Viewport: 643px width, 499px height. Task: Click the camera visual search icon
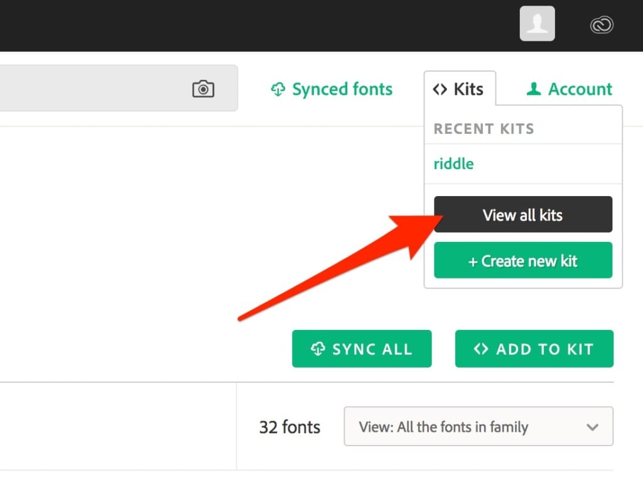(x=203, y=89)
